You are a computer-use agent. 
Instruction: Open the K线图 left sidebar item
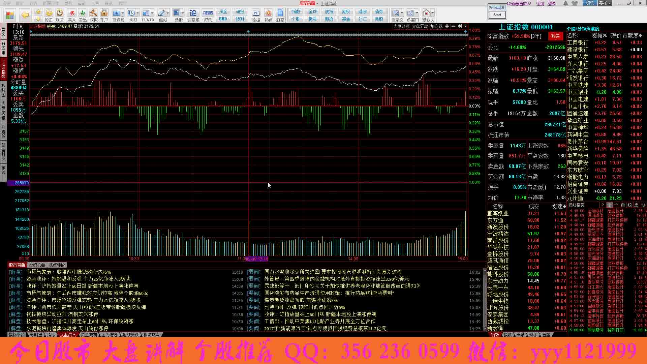3,90
